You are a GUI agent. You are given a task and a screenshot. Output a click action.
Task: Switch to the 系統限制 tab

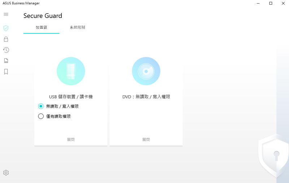pos(77,28)
